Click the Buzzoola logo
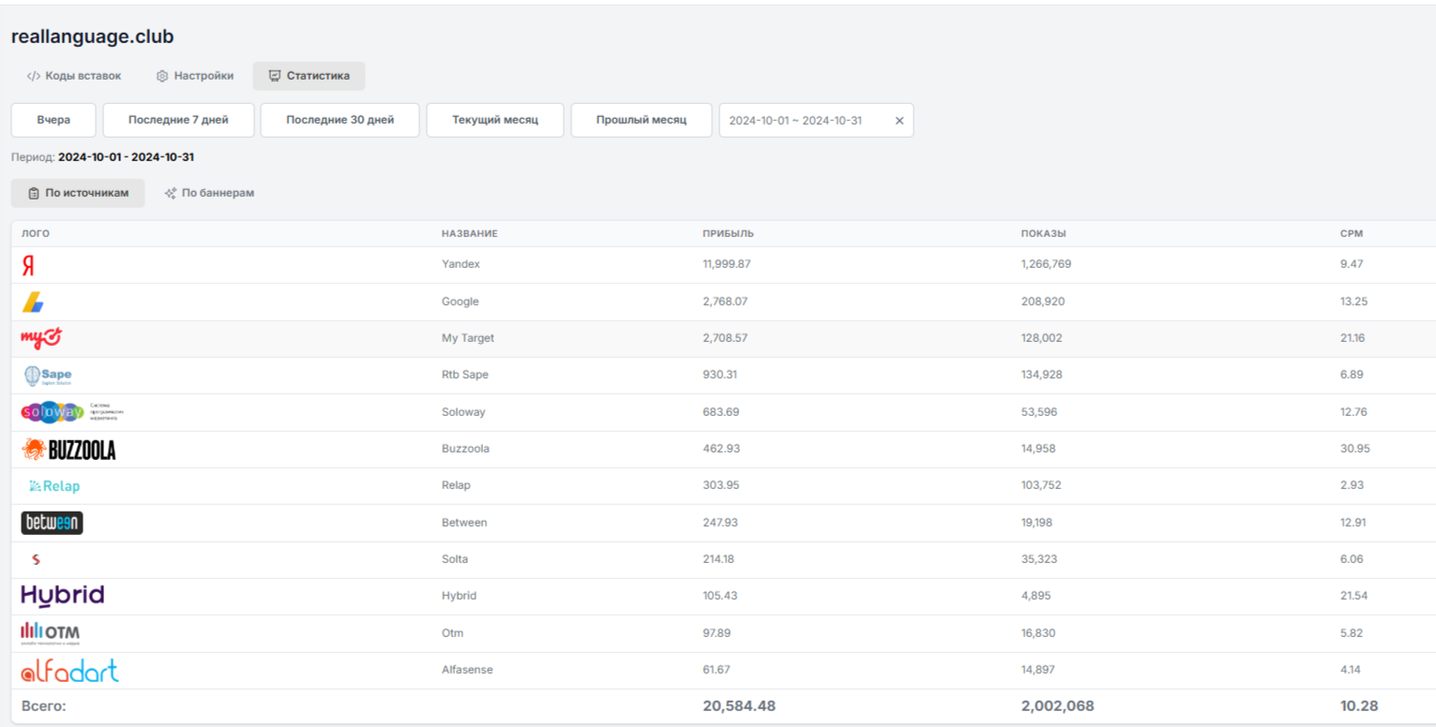This screenshot has height=727, width=1436. [68, 450]
